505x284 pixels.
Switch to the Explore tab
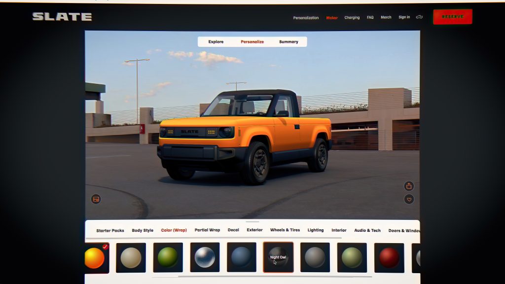(216, 42)
